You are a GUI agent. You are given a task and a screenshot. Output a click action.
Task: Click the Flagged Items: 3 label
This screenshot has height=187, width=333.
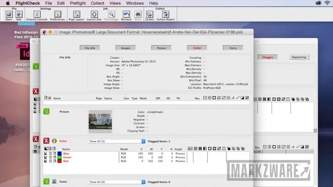click(159, 141)
